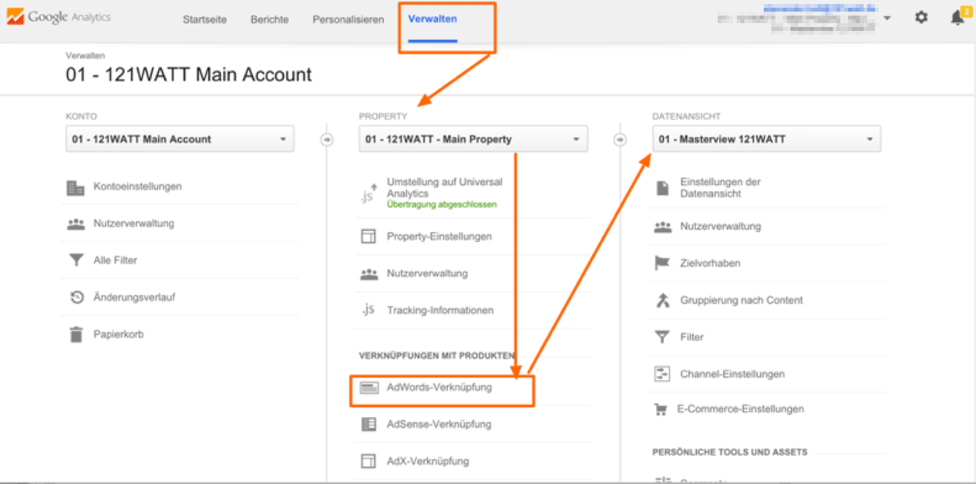Click the AdX-Verknüpfung icon

[369, 461]
